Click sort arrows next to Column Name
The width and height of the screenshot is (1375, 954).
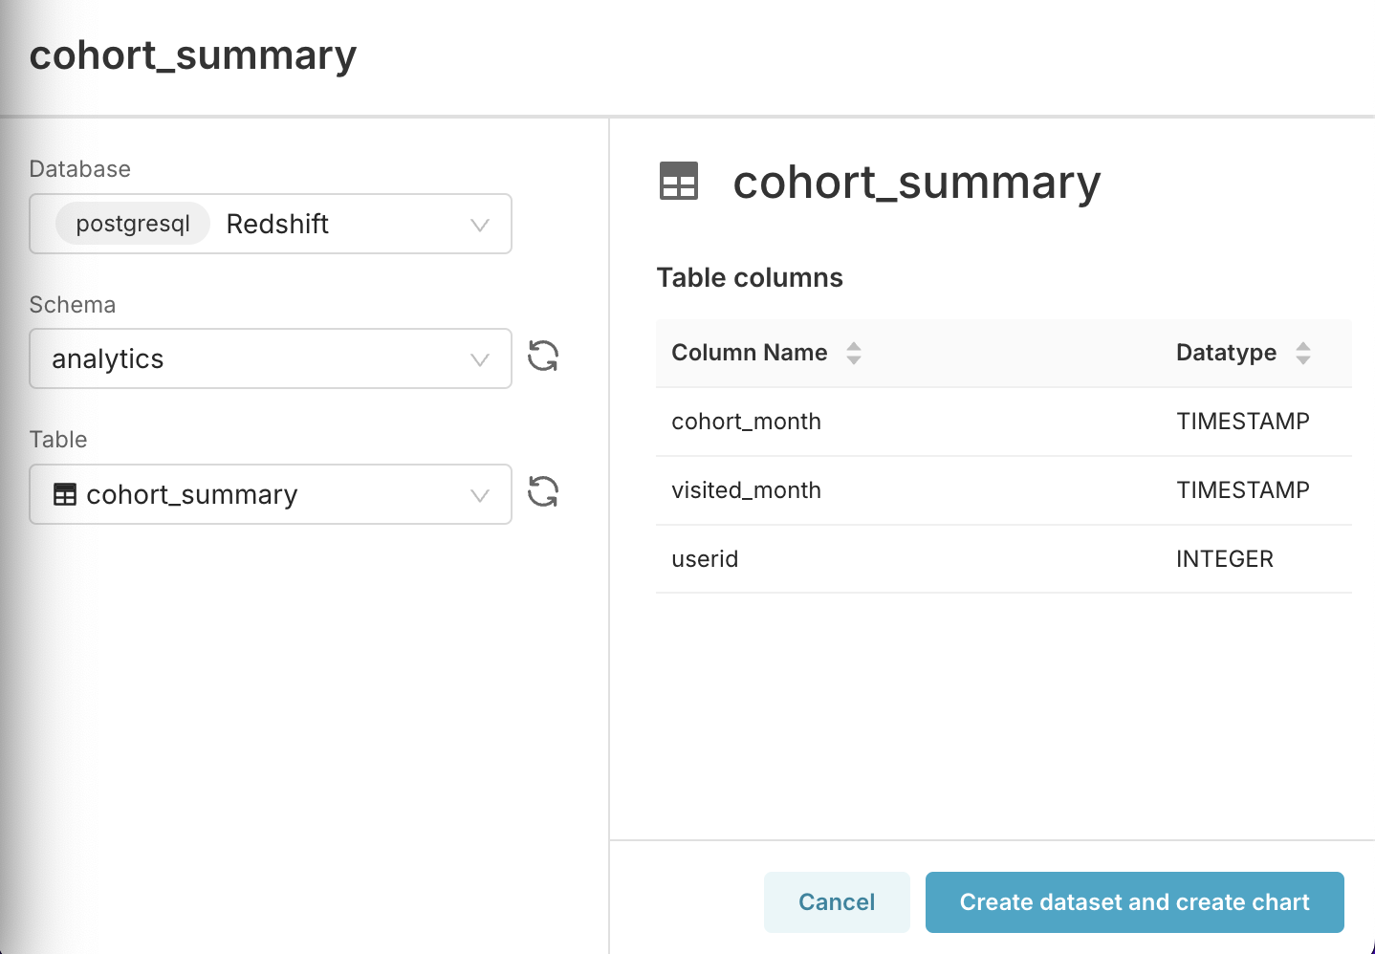pyautogui.click(x=854, y=353)
